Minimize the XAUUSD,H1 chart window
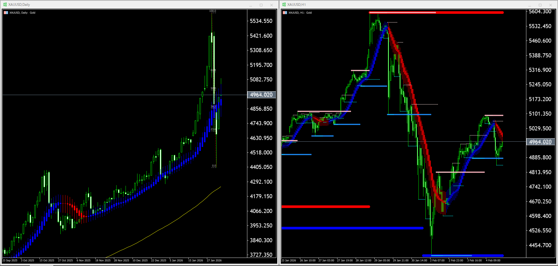This screenshot has height=266, width=558. pyautogui.click(x=530, y=5)
